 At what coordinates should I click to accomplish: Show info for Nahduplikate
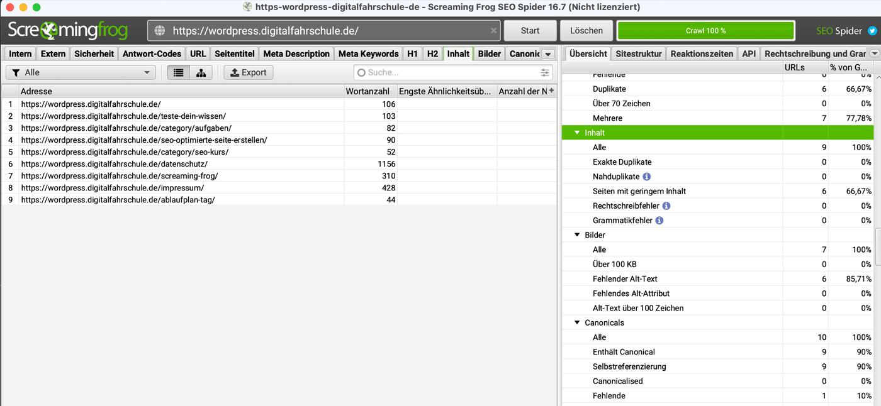pyautogui.click(x=646, y=177)
